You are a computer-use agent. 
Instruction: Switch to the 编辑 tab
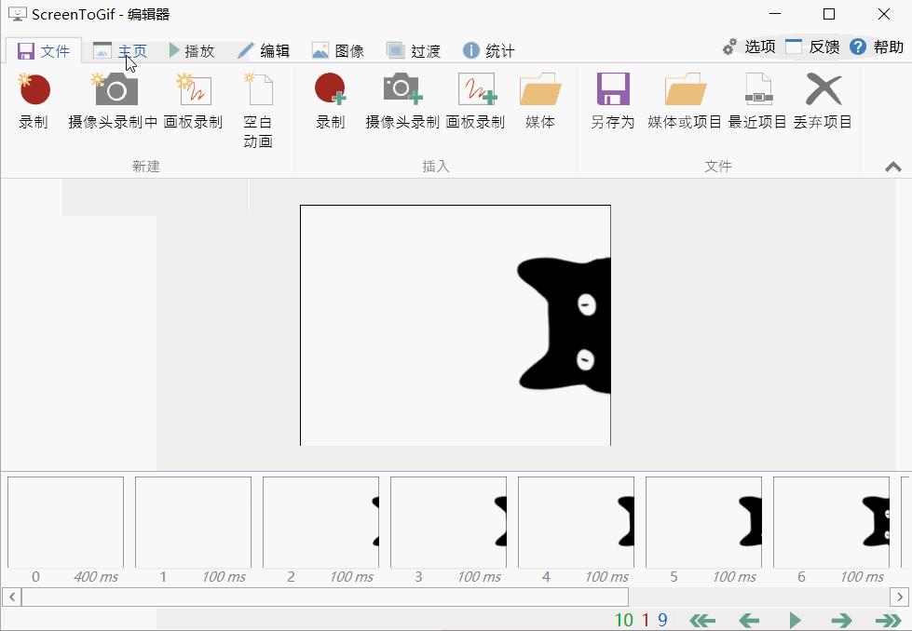263,50
